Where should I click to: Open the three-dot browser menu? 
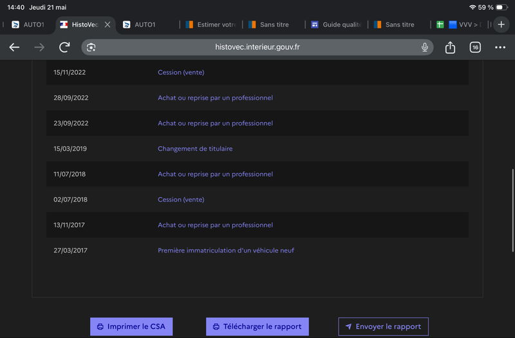(x=500, y=47)
